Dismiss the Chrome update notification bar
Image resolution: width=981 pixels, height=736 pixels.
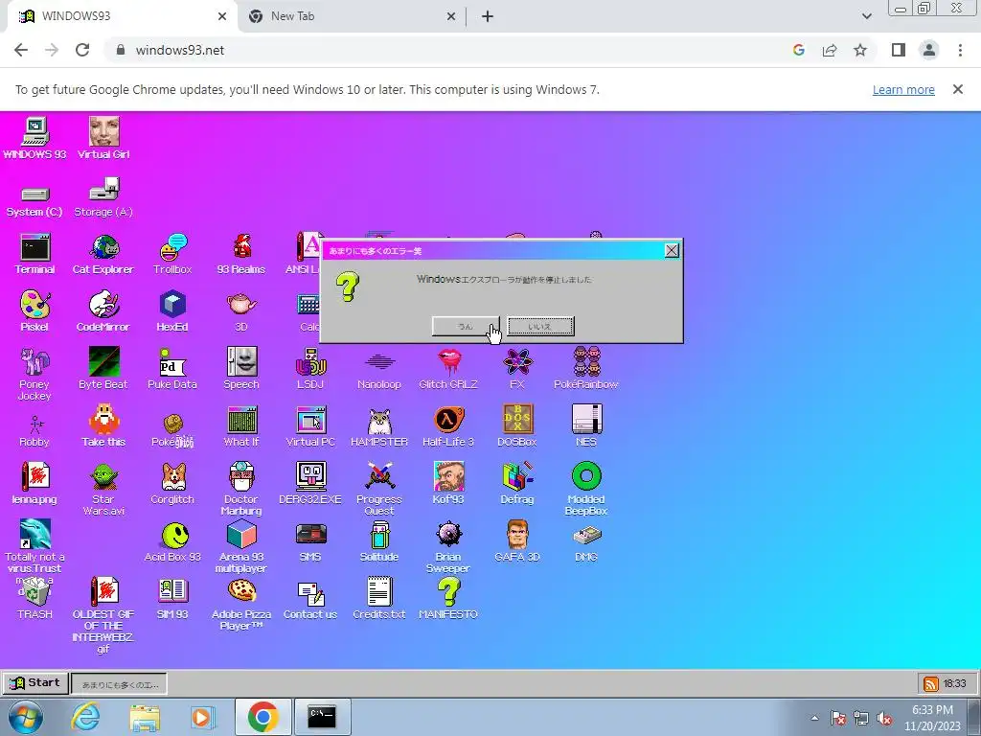(x=958, y=89)
